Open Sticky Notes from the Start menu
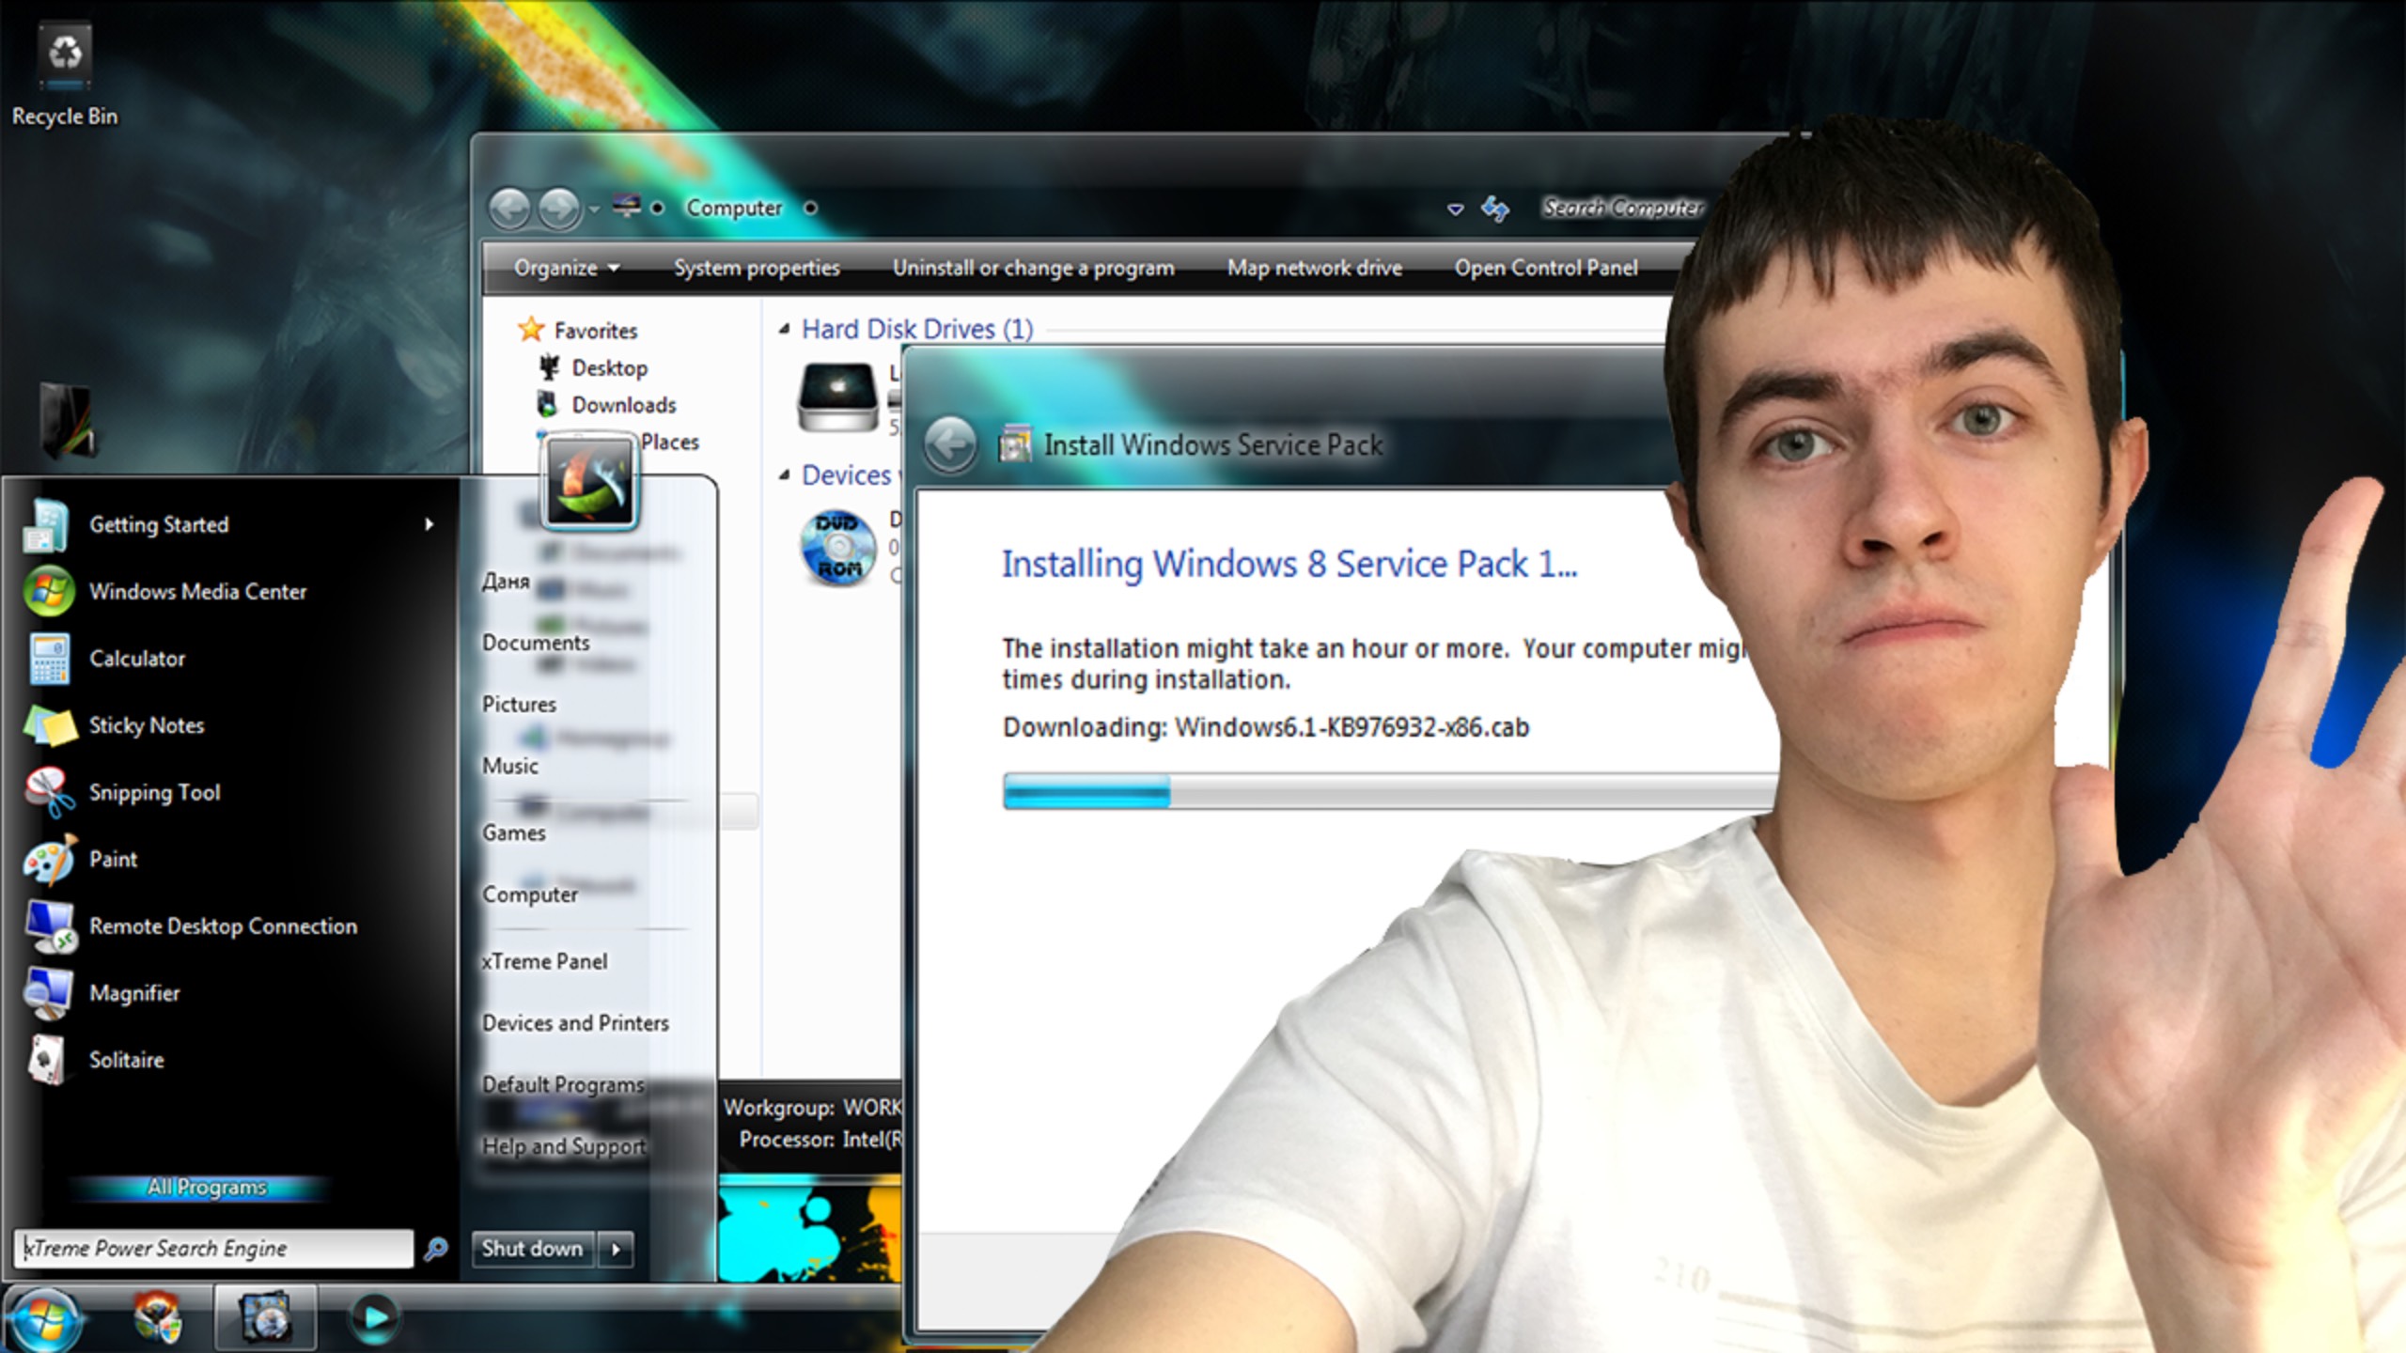Image resolution: width=2406 pixels, height=1353 pixels. pyautogui.click(x=115, y=725)
